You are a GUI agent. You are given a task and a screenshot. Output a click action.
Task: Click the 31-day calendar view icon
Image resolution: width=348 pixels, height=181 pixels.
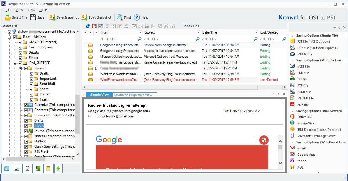pos(126,26)
